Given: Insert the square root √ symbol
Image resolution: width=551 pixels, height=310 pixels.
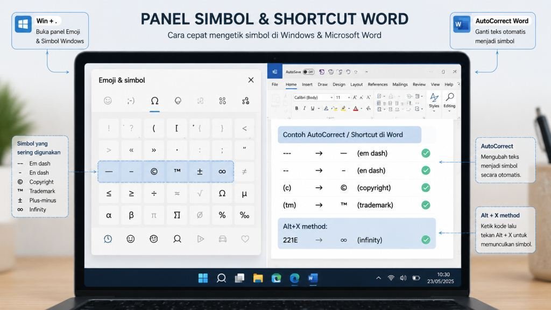Looking at the screenshot, I should pyautogui.click(x=200, y=193).
